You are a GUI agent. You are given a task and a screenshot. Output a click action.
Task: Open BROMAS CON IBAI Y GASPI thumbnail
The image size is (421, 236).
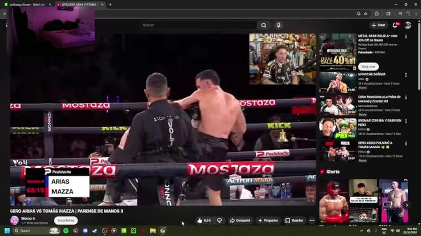pos(337,128)
